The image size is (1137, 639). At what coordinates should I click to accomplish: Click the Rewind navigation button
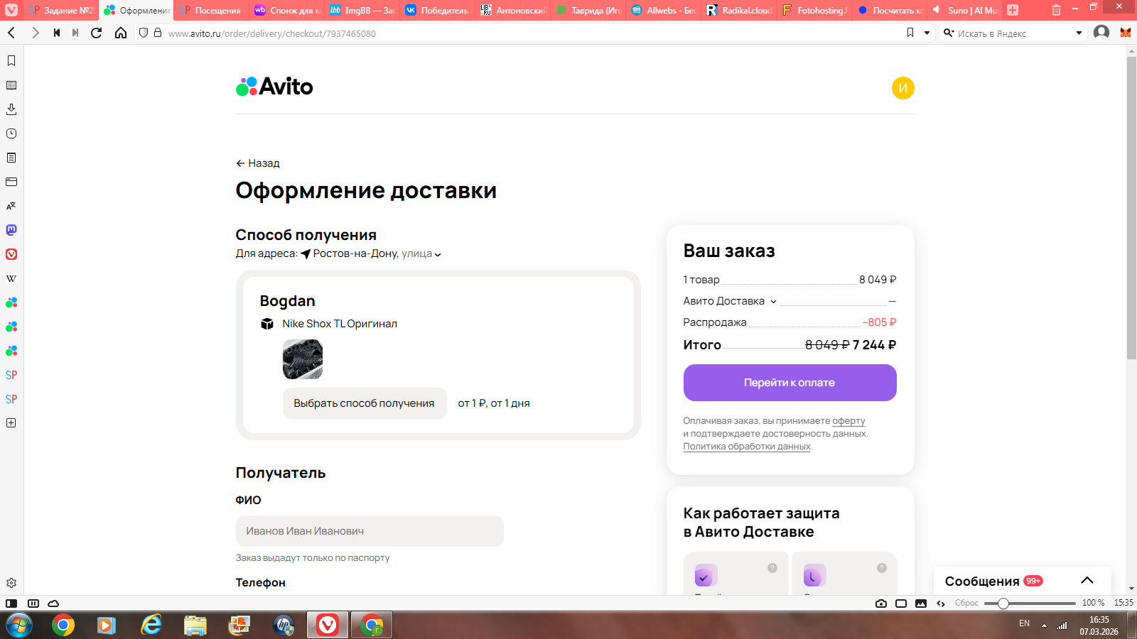57,33
